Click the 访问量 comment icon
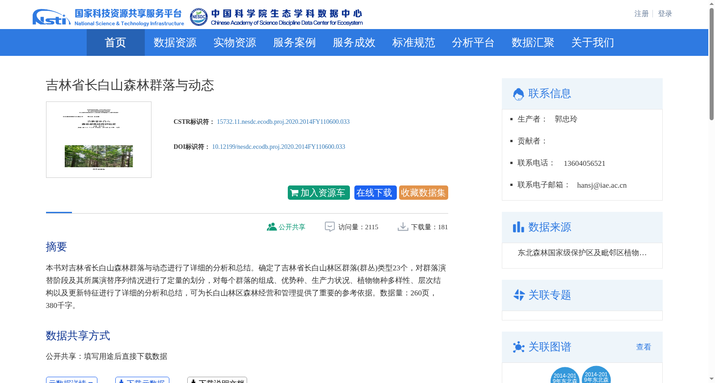Viewport: 715px width, 383px height. click(x=330, y=227)
